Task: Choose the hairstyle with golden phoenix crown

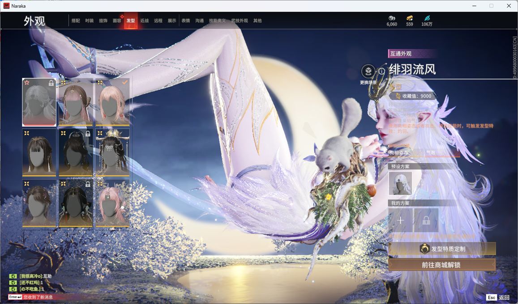Action: (x=112, y=152)
